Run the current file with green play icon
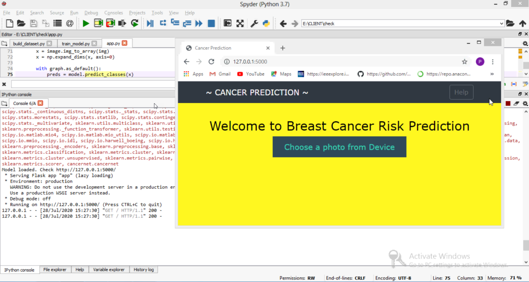Viewport: 529px width, 282px height. coord(86,24)
